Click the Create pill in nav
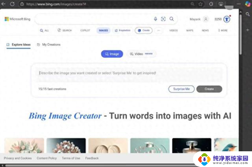The height and width of the screenshot is (167, 252). click(x=144, y=30)
